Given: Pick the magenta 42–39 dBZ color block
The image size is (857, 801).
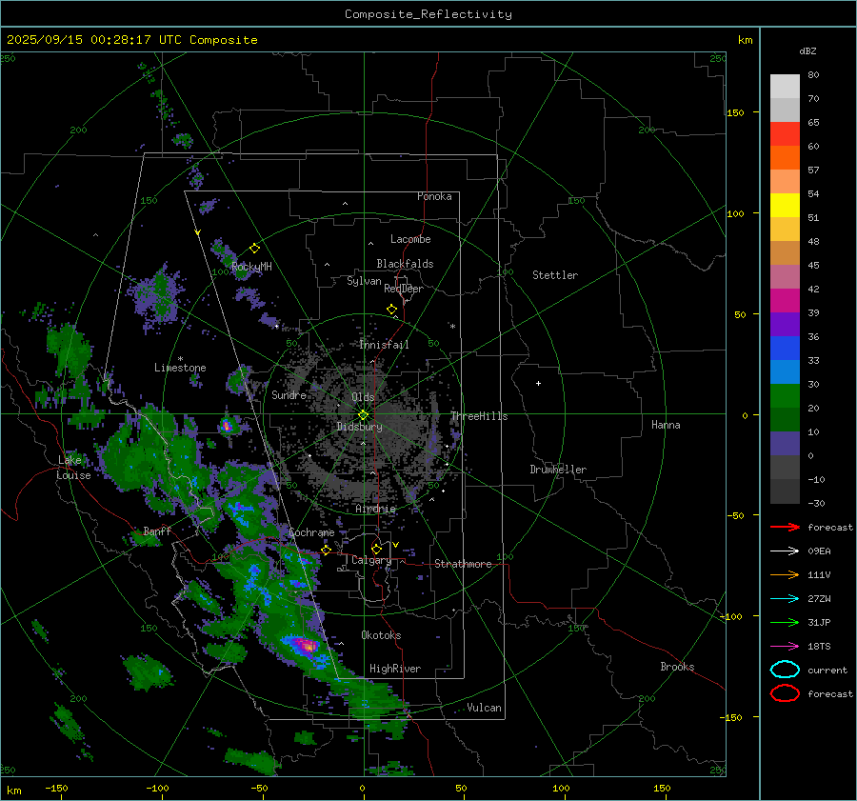Looking at the screenshot, I should point(785,301).
